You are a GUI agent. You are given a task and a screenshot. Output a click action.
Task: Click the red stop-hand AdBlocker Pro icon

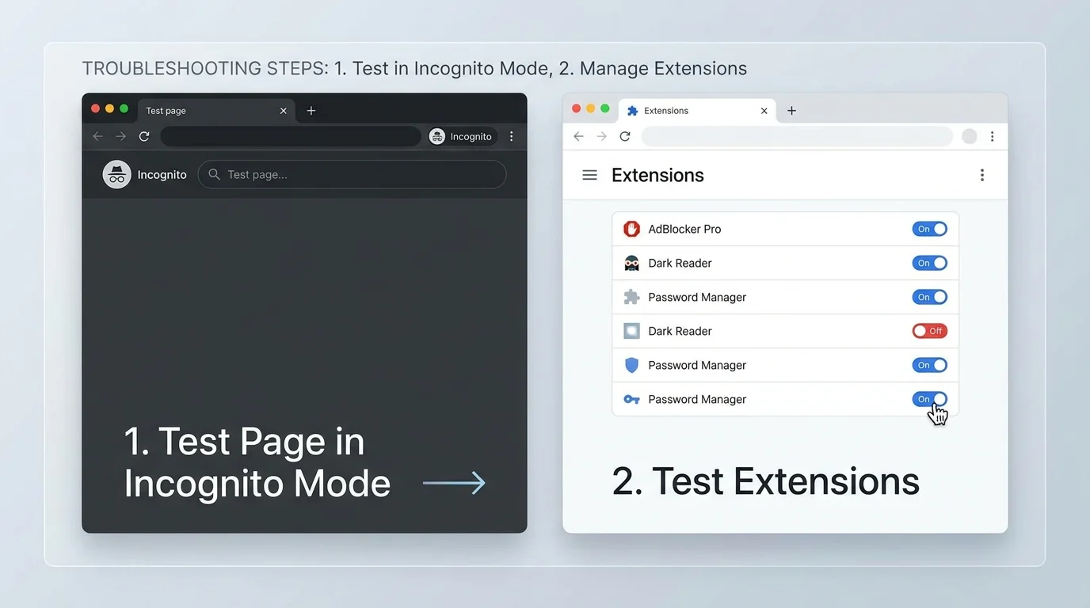(631, 229)
